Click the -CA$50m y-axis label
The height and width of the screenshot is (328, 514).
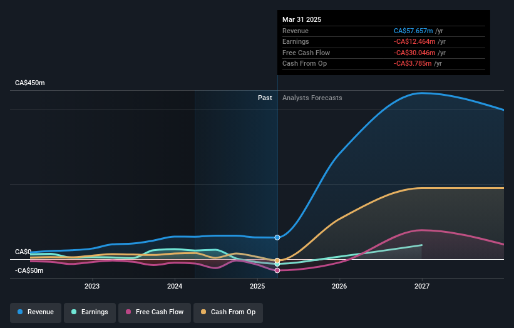click(x=29, y=270)
